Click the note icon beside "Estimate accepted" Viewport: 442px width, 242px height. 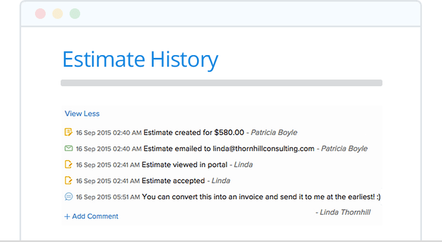tap(68, 180)
